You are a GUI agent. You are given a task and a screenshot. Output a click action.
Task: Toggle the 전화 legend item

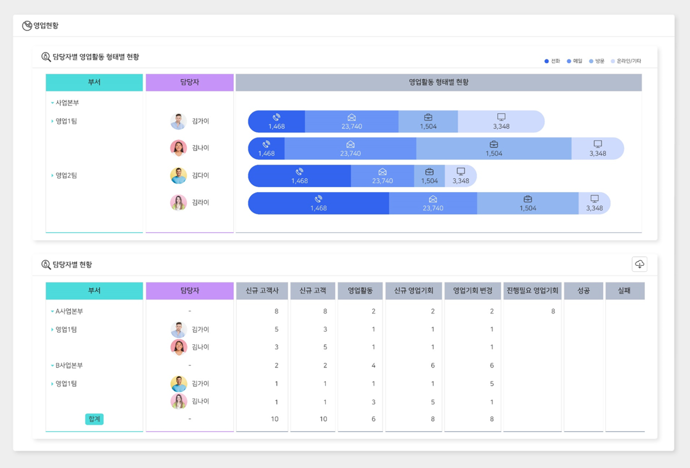[552, 61]
